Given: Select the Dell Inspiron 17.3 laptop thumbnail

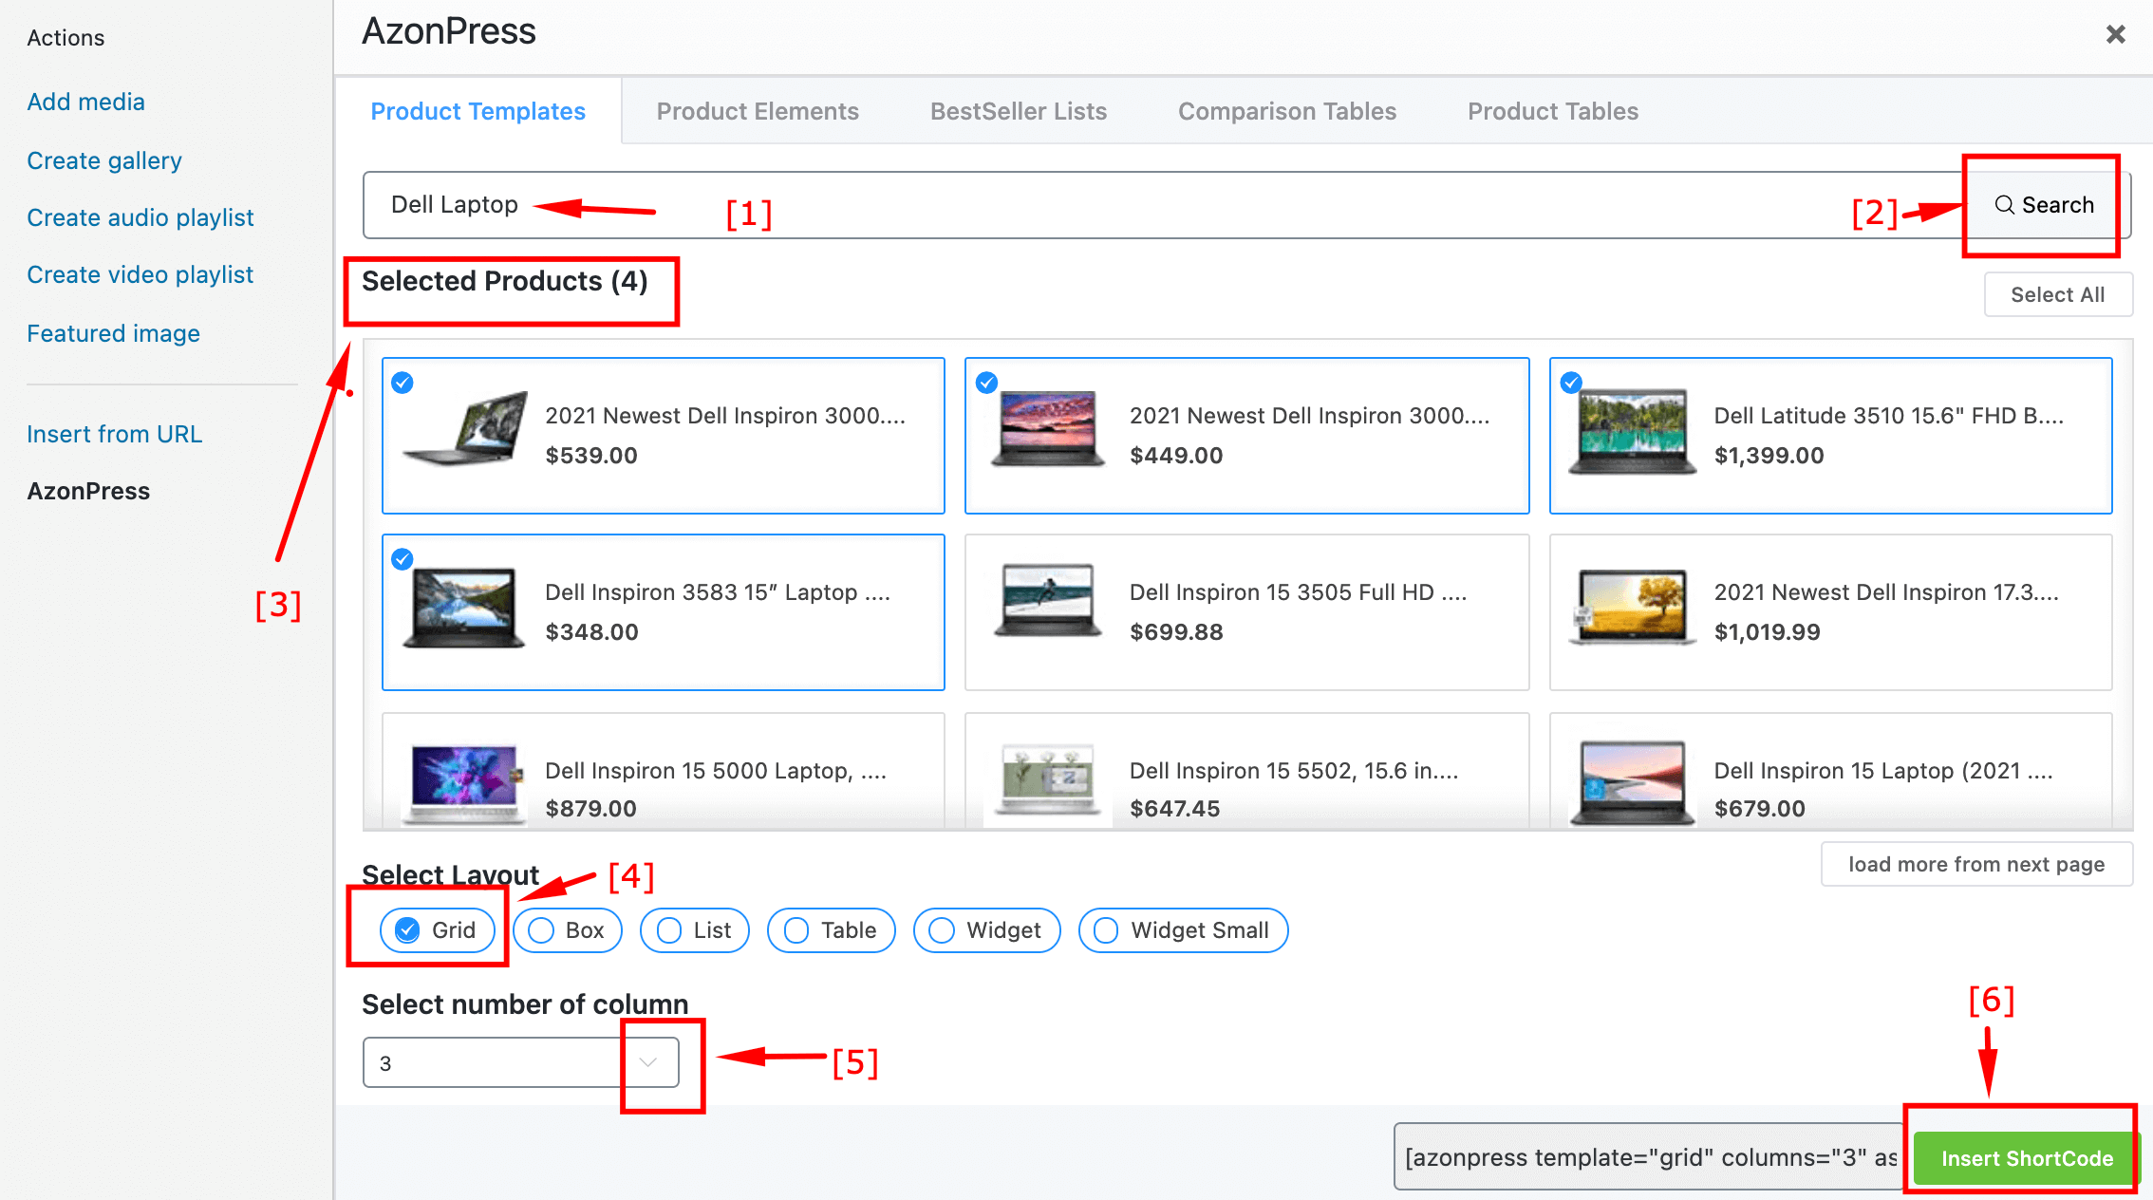Looking at the screenshot, I should [x=1633, y=608].
